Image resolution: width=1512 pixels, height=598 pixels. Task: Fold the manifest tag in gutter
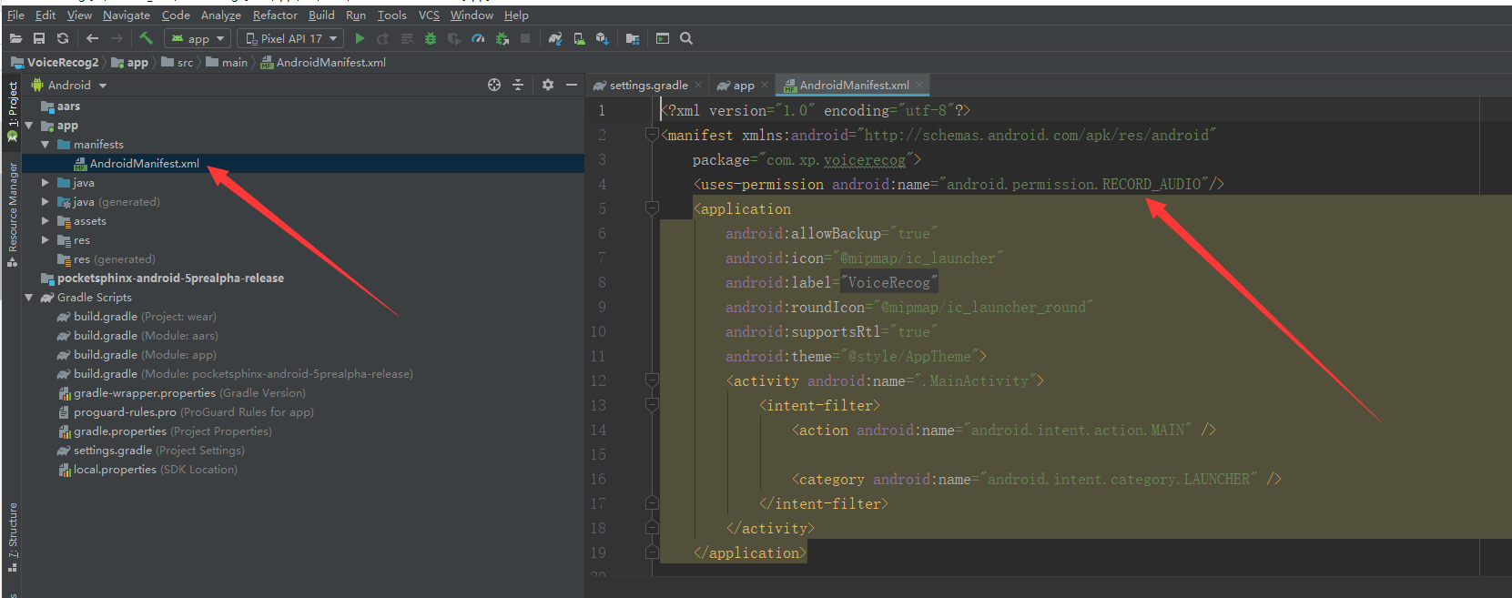tap(652, 135)
